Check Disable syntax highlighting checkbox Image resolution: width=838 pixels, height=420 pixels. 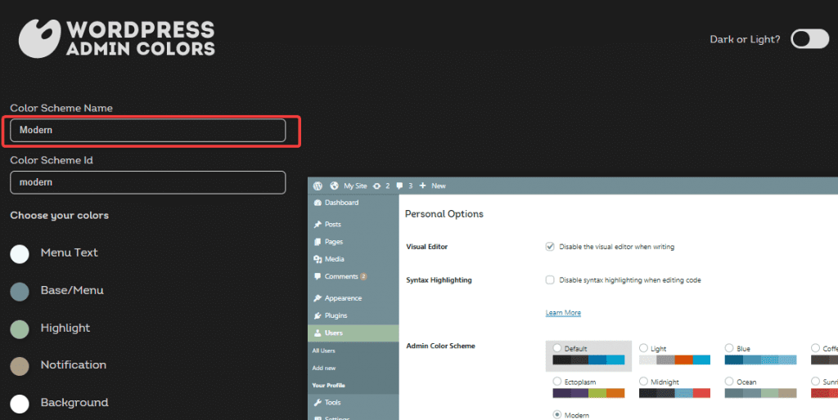coord(550,279)
